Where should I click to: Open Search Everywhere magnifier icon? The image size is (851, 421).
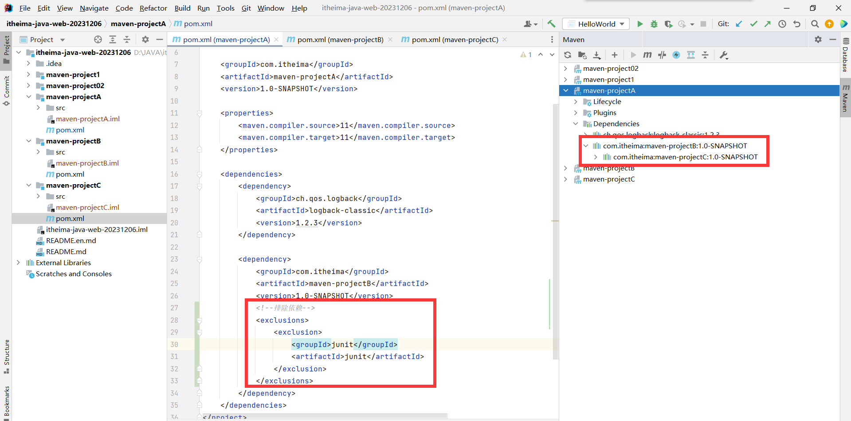pyautogui.click(x=815, y=24)
